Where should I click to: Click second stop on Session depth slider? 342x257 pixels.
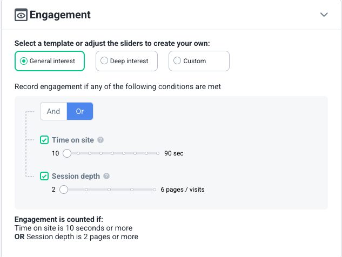tap(86, 190)
